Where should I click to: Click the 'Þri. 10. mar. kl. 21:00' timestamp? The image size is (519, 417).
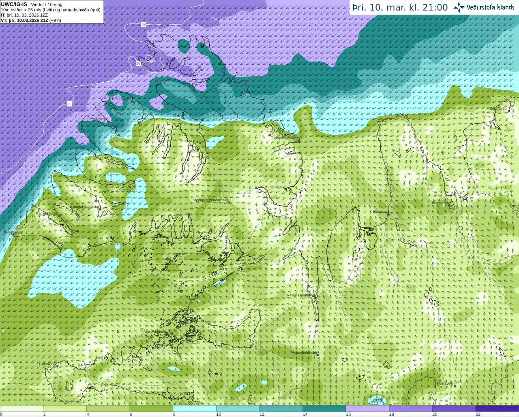400,7
